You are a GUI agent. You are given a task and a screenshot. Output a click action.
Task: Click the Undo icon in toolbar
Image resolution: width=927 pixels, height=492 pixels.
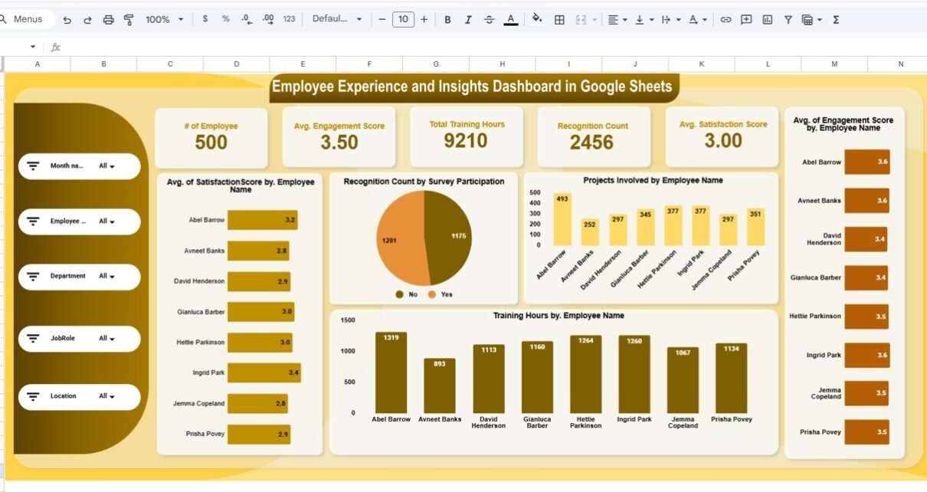click(67, 20)
